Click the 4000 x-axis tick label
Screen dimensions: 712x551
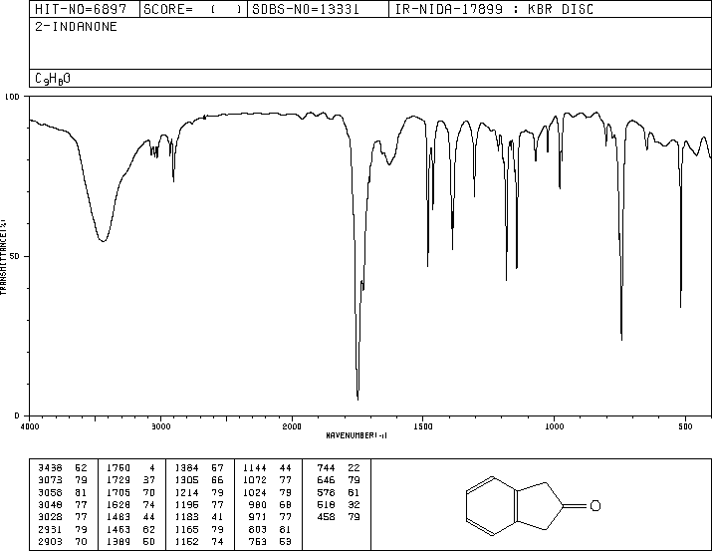coord(30,426)
